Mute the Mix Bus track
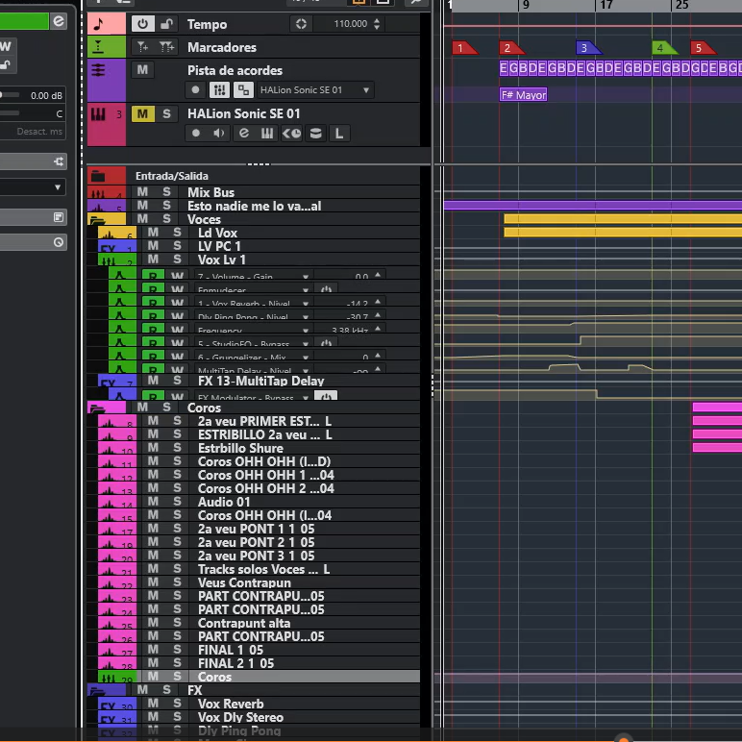The image size is (742, 742). pyautogui.click(x=142, y=192)
